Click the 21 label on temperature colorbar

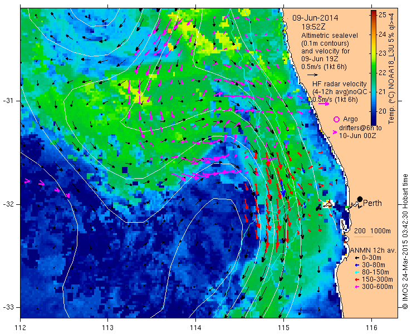click(x=383, y=92)
